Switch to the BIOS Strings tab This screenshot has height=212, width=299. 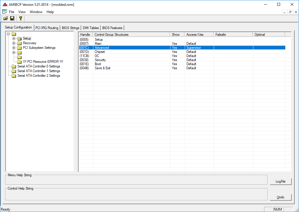tap(71, 28)
